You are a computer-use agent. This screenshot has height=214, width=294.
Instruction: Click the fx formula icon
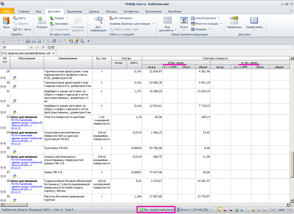click(x=43, y=47)
